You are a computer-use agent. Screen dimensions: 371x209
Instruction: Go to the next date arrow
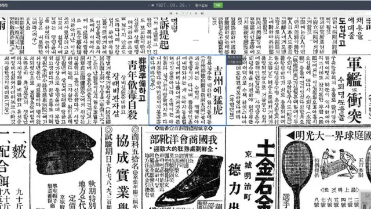(x=190, y=5)
